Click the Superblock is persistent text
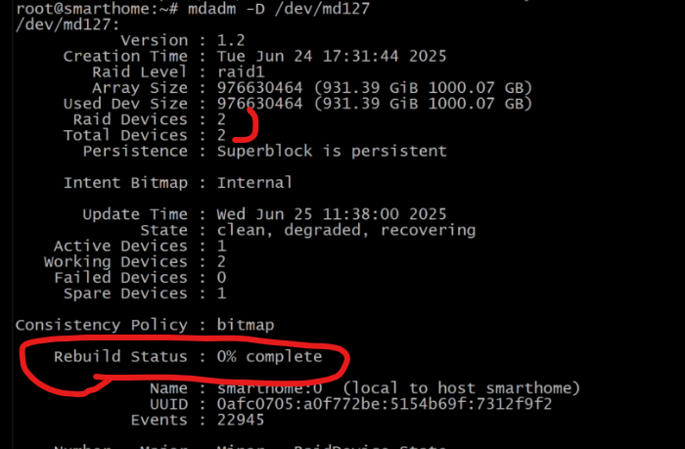 (332, 151)
